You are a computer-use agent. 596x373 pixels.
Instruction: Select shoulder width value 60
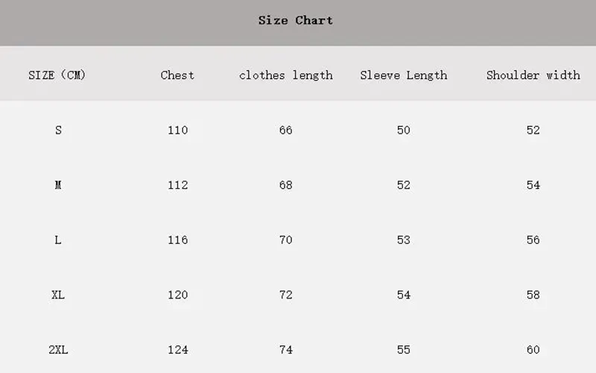[533, 349]
